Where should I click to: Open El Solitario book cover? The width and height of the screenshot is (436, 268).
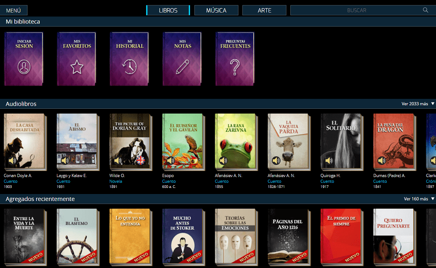pyautogui.click(x=342, y=142)
